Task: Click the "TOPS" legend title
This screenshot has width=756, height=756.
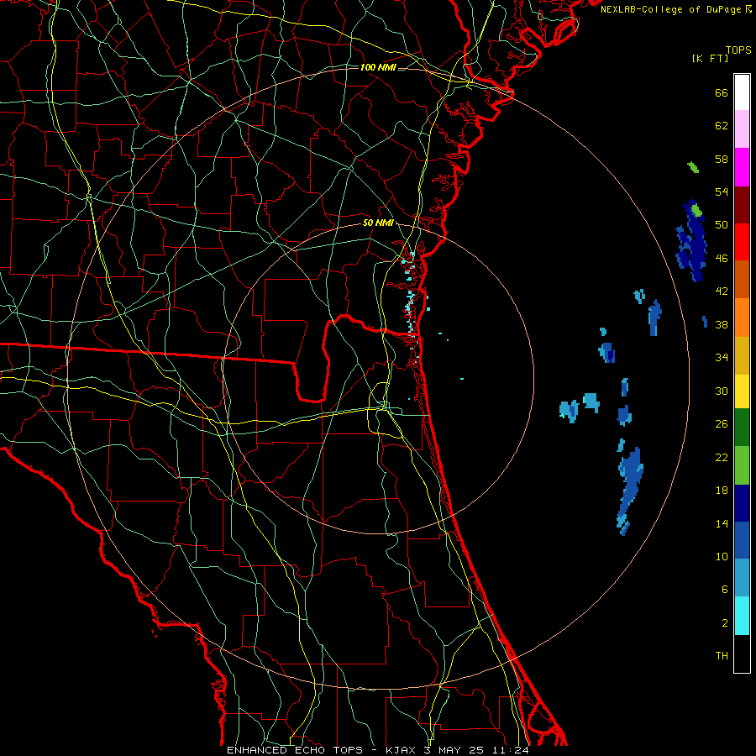Action: point(738,50)
